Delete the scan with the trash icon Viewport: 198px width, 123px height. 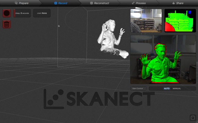point(7,24)
